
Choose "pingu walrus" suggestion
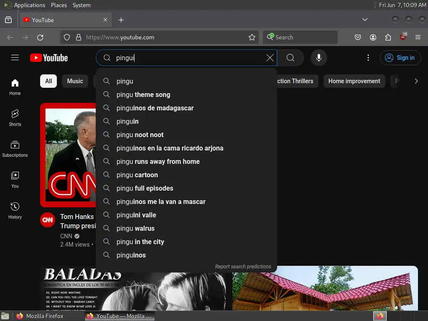186,228
